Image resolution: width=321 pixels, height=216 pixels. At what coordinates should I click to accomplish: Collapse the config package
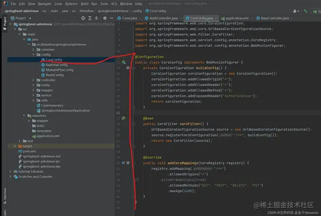(33, 54)
